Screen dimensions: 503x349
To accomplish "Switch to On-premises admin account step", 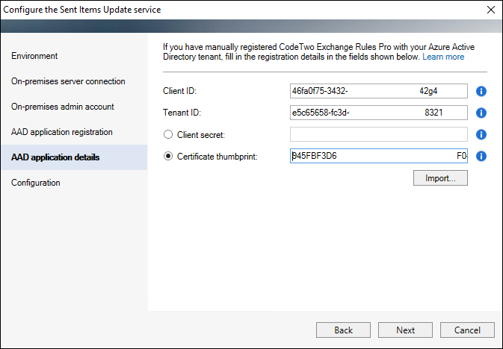I will point(63,107).
